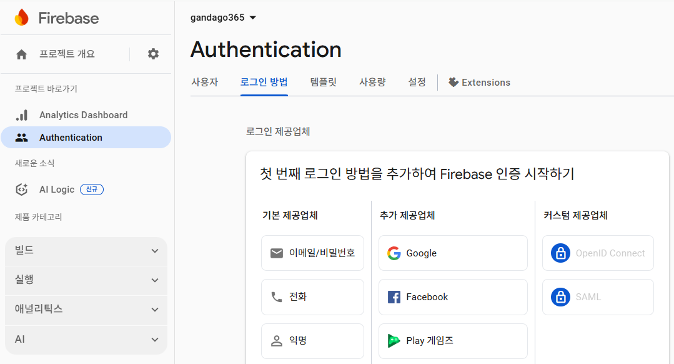Viewport: 674px width, 364px height.
Task: Click the Facebook logo icon
Action: (x=394, y=297)
